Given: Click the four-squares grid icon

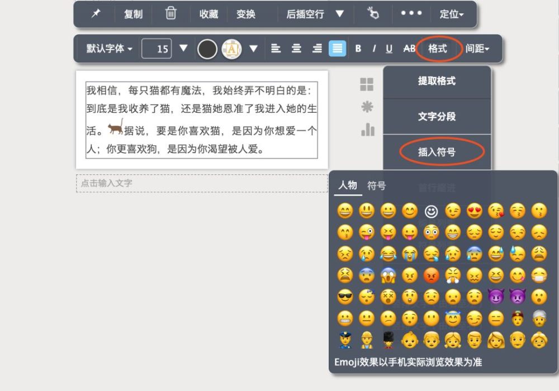Looking at the screenshot, I should 367,84.
